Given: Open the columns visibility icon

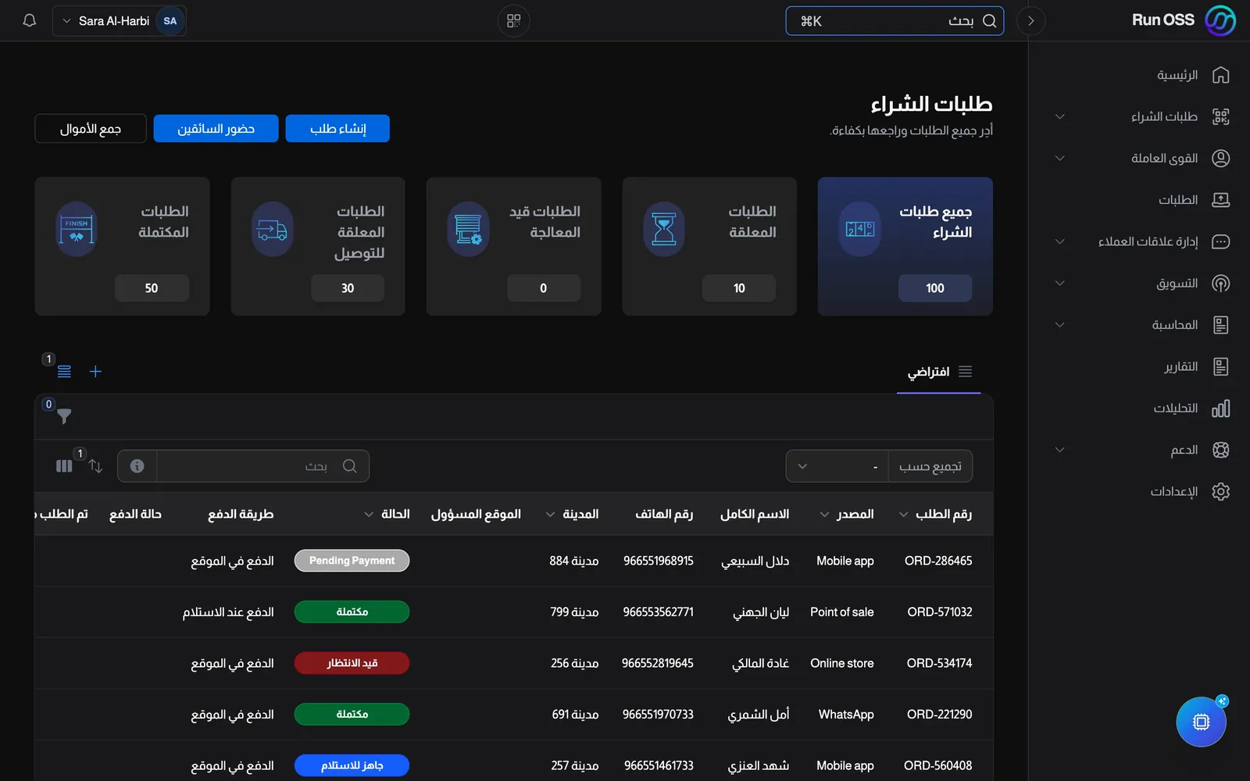Looking at the screenshot, I should (64, 466).
